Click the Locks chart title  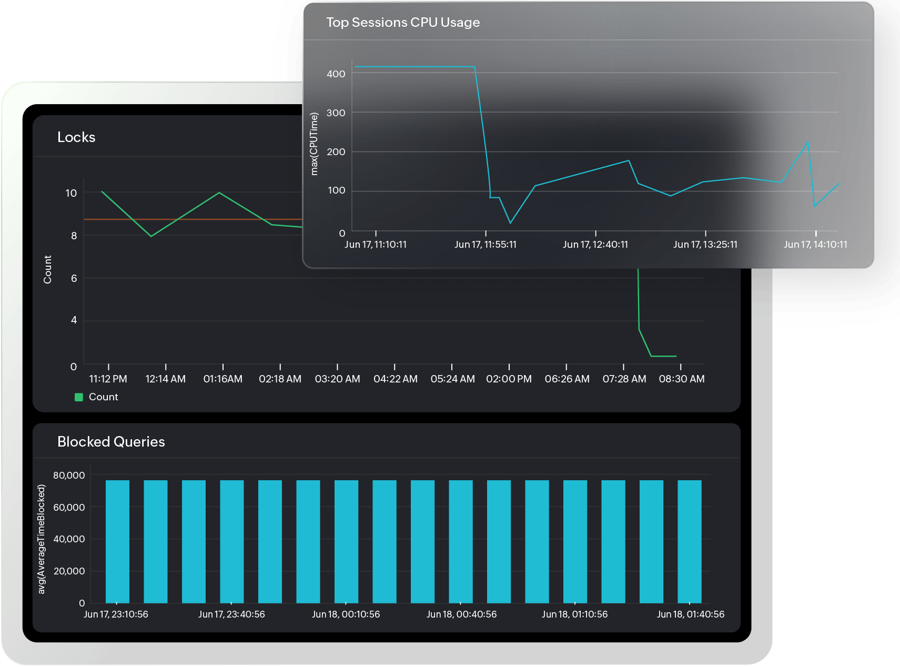pyautogui.click(x=75, y=137)
